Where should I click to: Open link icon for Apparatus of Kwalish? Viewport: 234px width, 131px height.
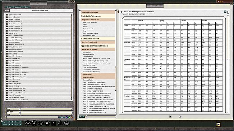coord(7,15)
